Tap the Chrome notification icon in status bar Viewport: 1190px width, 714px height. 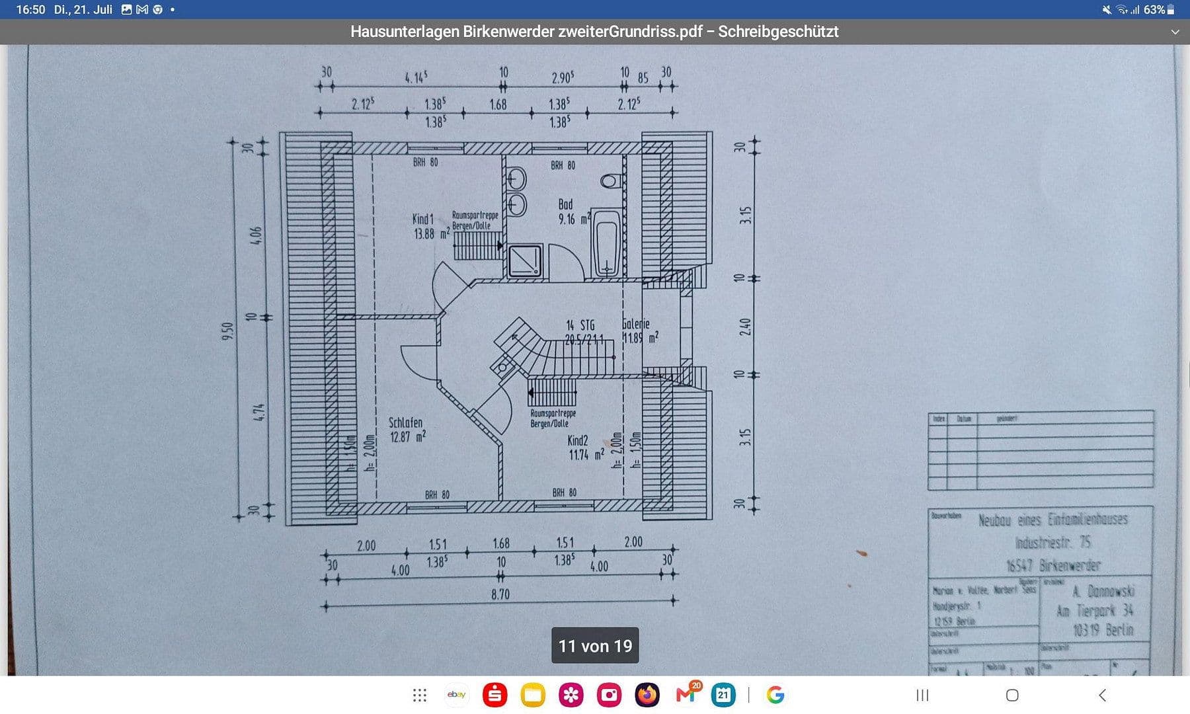[x=157, y=9]
